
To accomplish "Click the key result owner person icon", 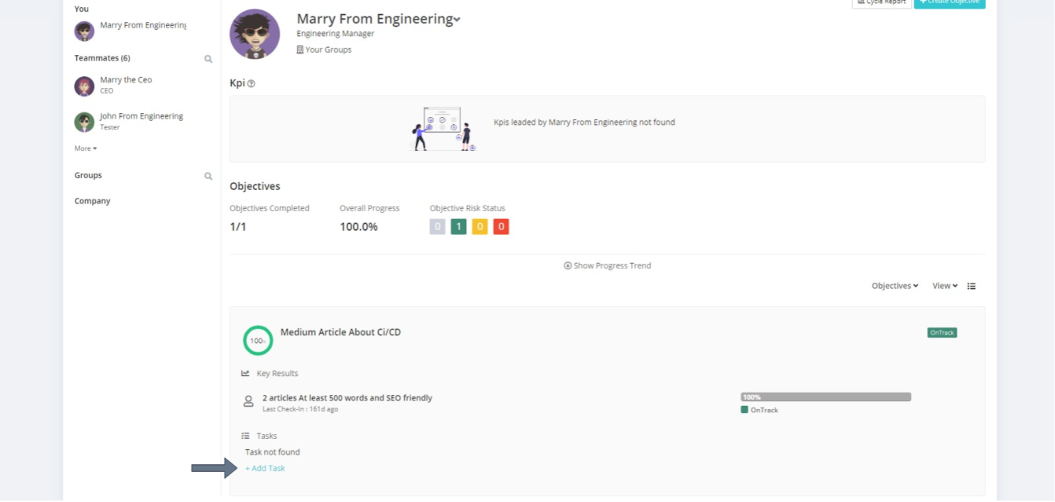I will point(249,401).
